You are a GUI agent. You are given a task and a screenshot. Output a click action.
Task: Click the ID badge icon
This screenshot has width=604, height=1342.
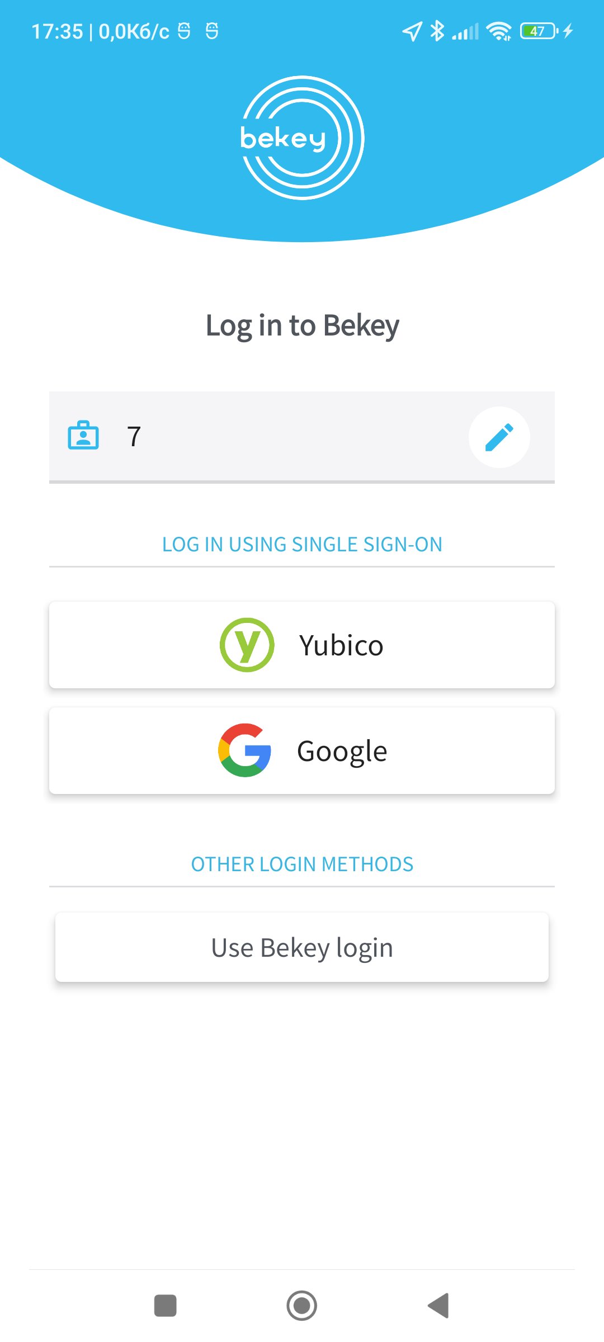tap(83, 436)
